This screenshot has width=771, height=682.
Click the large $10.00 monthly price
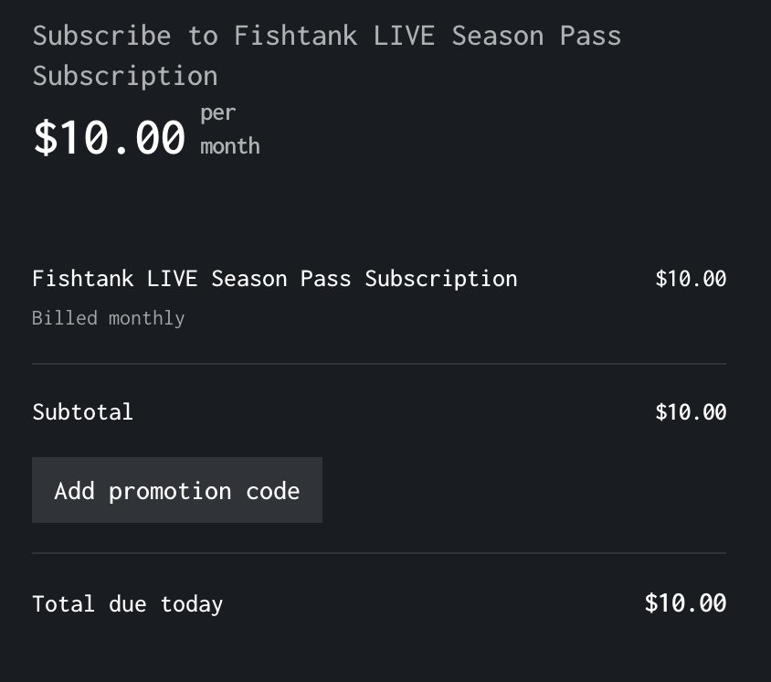[x=110, y=138]
